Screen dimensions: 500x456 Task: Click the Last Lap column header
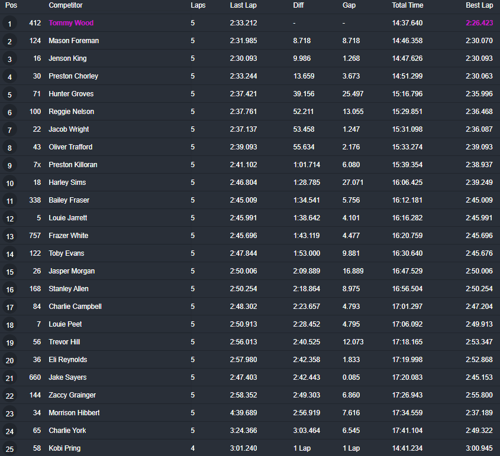[243, 5]
